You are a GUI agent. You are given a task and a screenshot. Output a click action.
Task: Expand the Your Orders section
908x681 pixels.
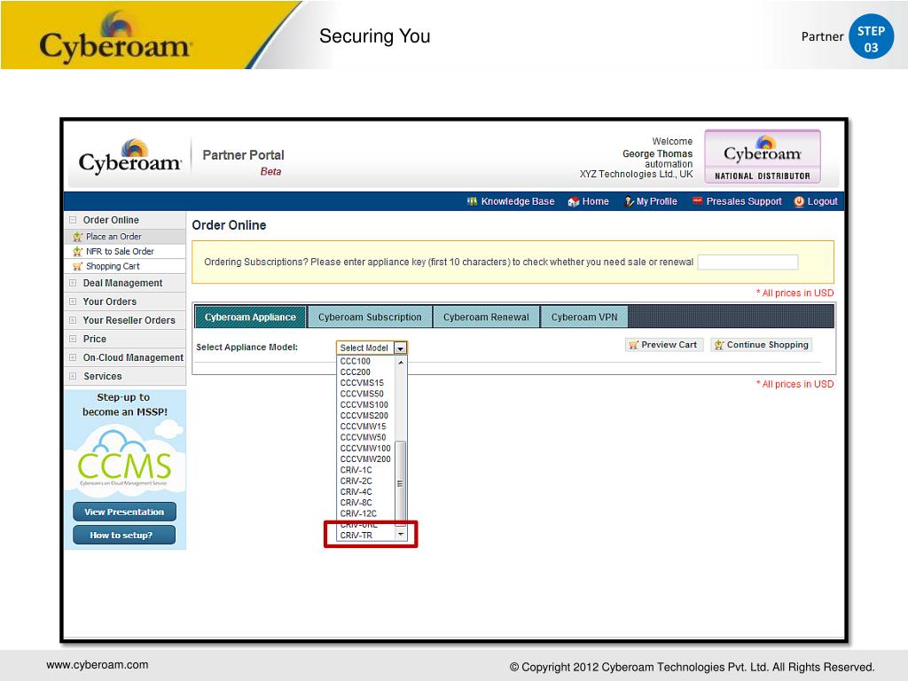click(x=73, y=301)
